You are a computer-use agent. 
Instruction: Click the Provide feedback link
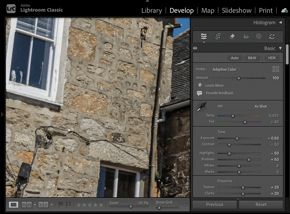220,93
